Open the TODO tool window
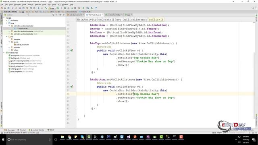Image resolution: width=258 pixels, height=145 pixels. click(x=51, y=130)
